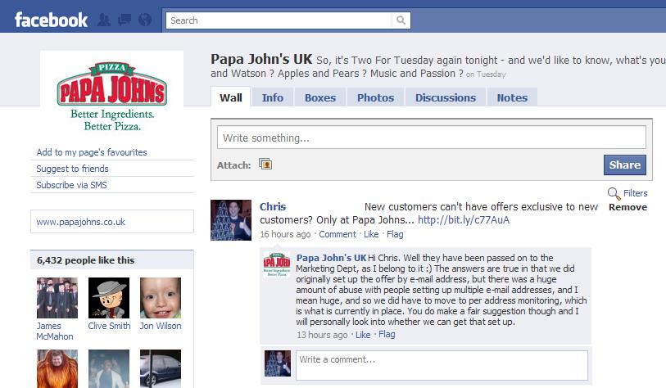Click Comment under Chris's post
The image size is (666, 388).
point(338,234)
